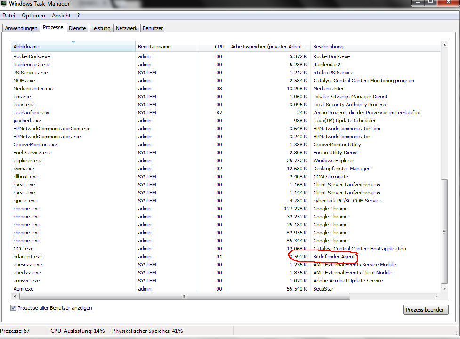The width and height of the screenshot is (460, 339).
Task: Select the lsm.exe process
Action: tap(226, 97)
